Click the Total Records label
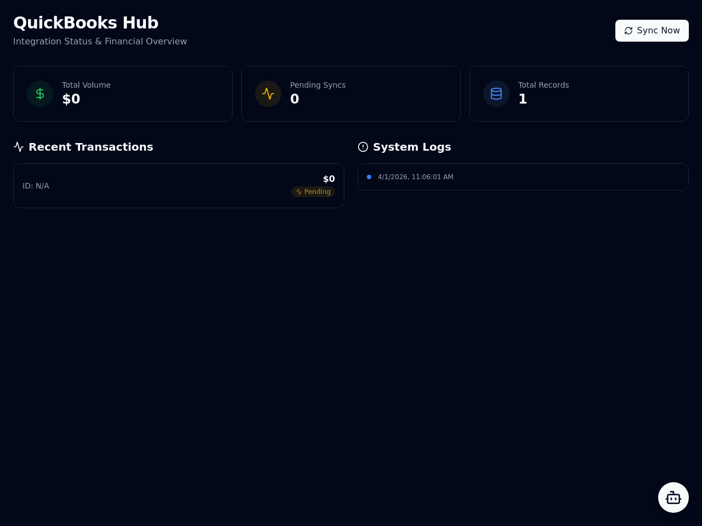 pos(544,85)
